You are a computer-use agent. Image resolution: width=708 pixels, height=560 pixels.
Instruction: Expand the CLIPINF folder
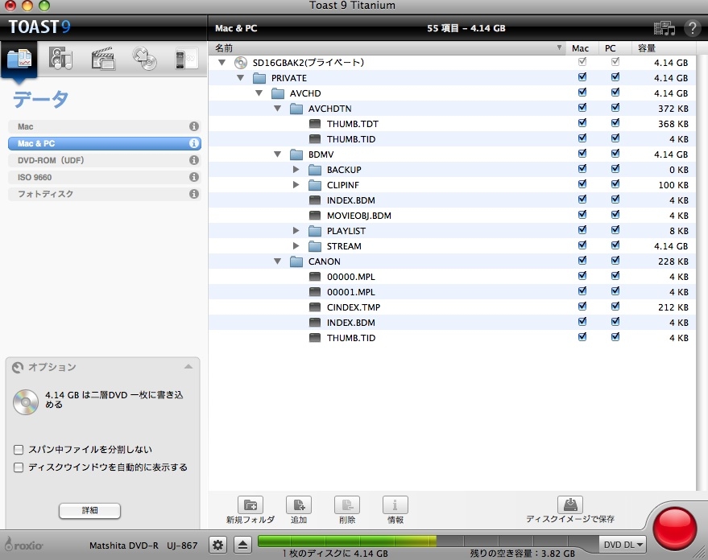point(296,185)
